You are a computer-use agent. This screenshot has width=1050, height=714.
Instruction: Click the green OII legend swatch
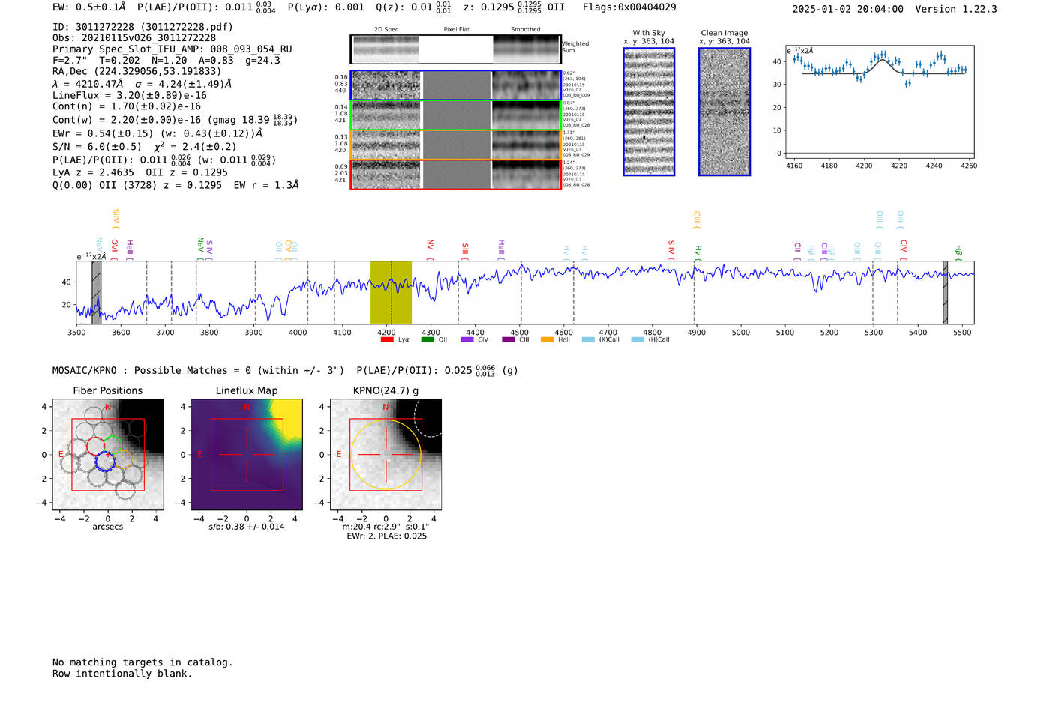[427, 340]
